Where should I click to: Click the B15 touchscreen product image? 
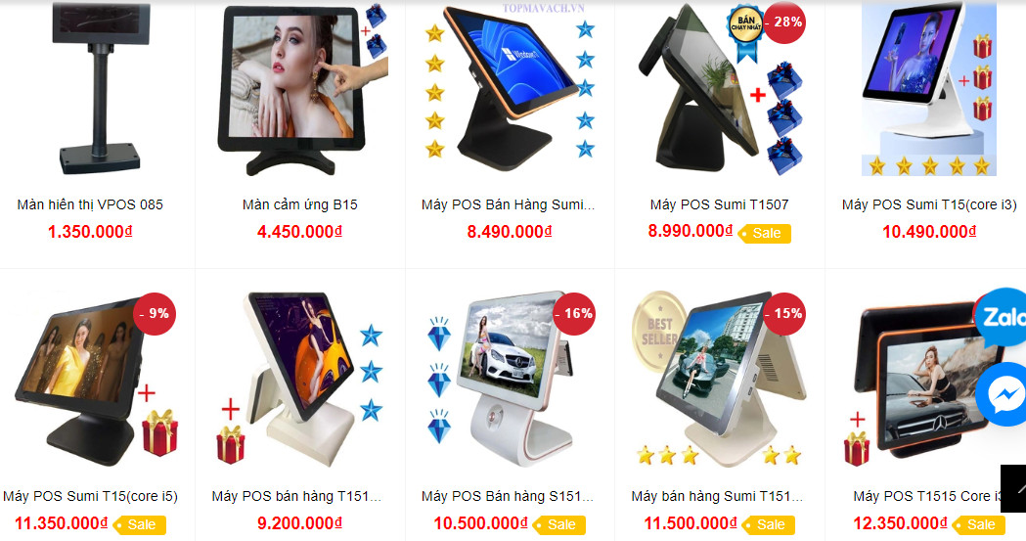[x=301, y=90]
